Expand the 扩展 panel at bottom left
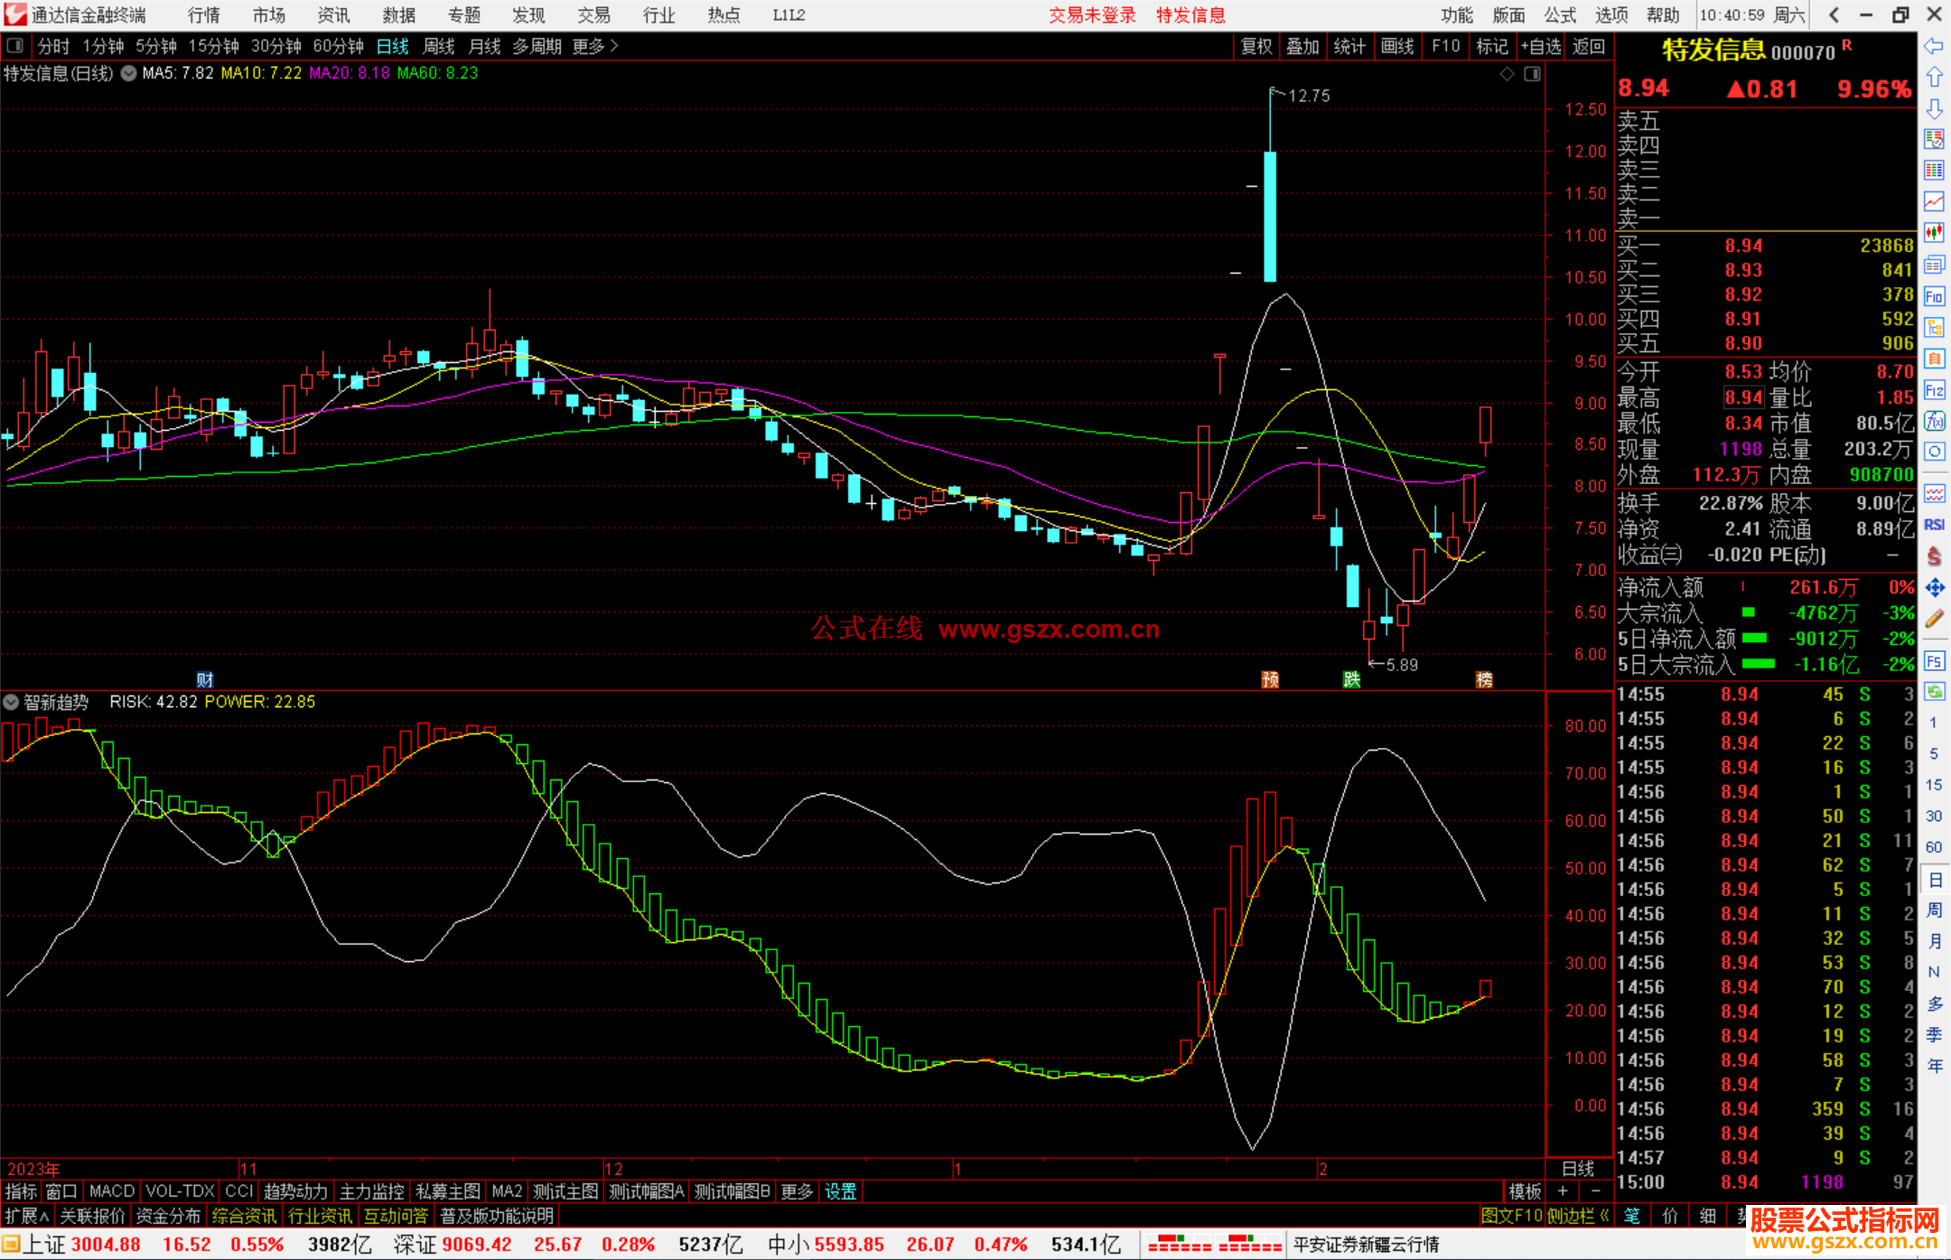1951x1260 pixels. 27,1216
